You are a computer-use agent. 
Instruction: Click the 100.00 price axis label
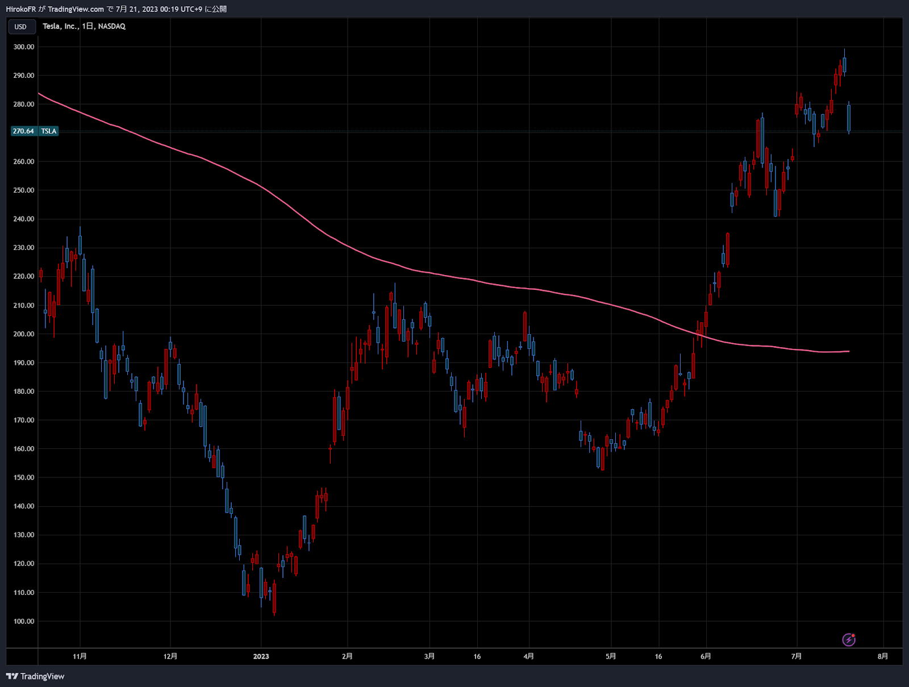[24, 622]
